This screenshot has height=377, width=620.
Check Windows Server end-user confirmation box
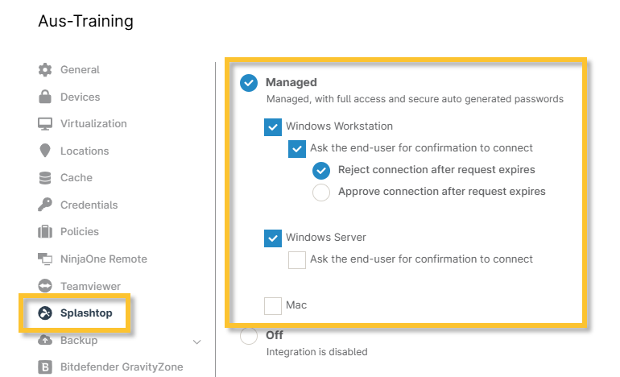(x=297, y=259)
